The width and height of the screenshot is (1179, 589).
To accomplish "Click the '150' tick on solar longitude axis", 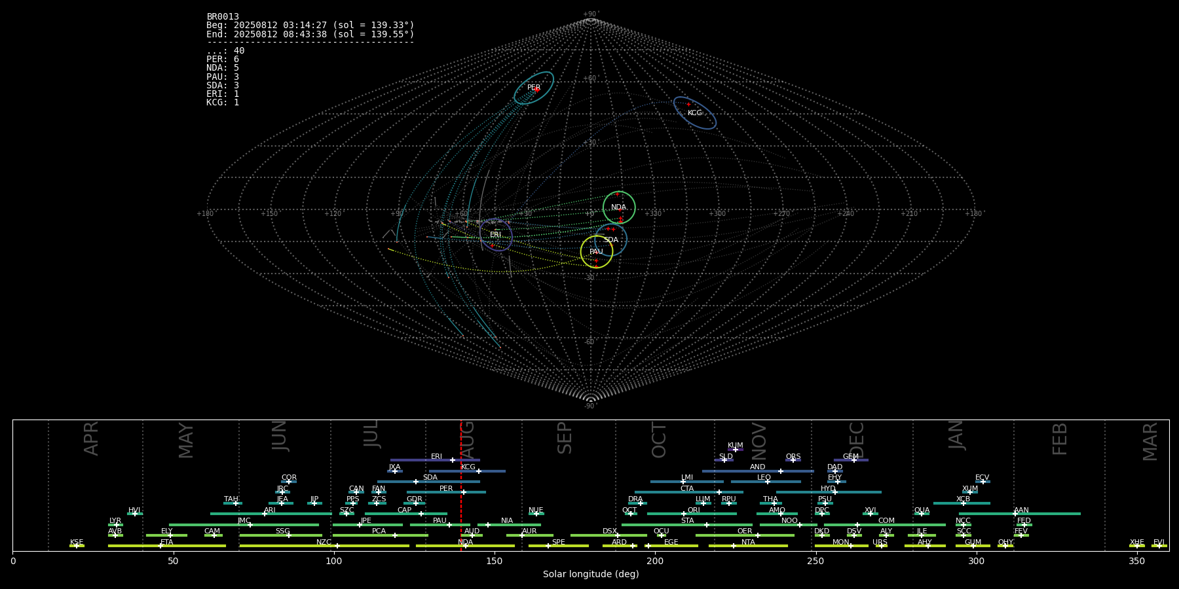I will [x=495, y=561].
